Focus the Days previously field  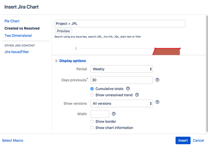click(122, 80)
